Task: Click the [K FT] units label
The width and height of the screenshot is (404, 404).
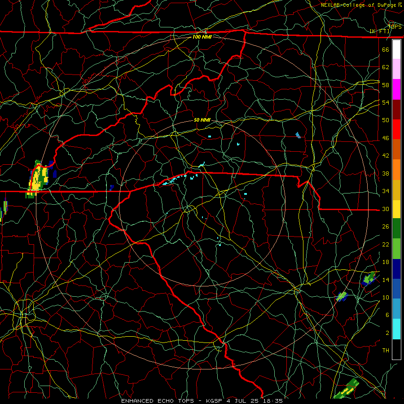Action: (379, 31)
